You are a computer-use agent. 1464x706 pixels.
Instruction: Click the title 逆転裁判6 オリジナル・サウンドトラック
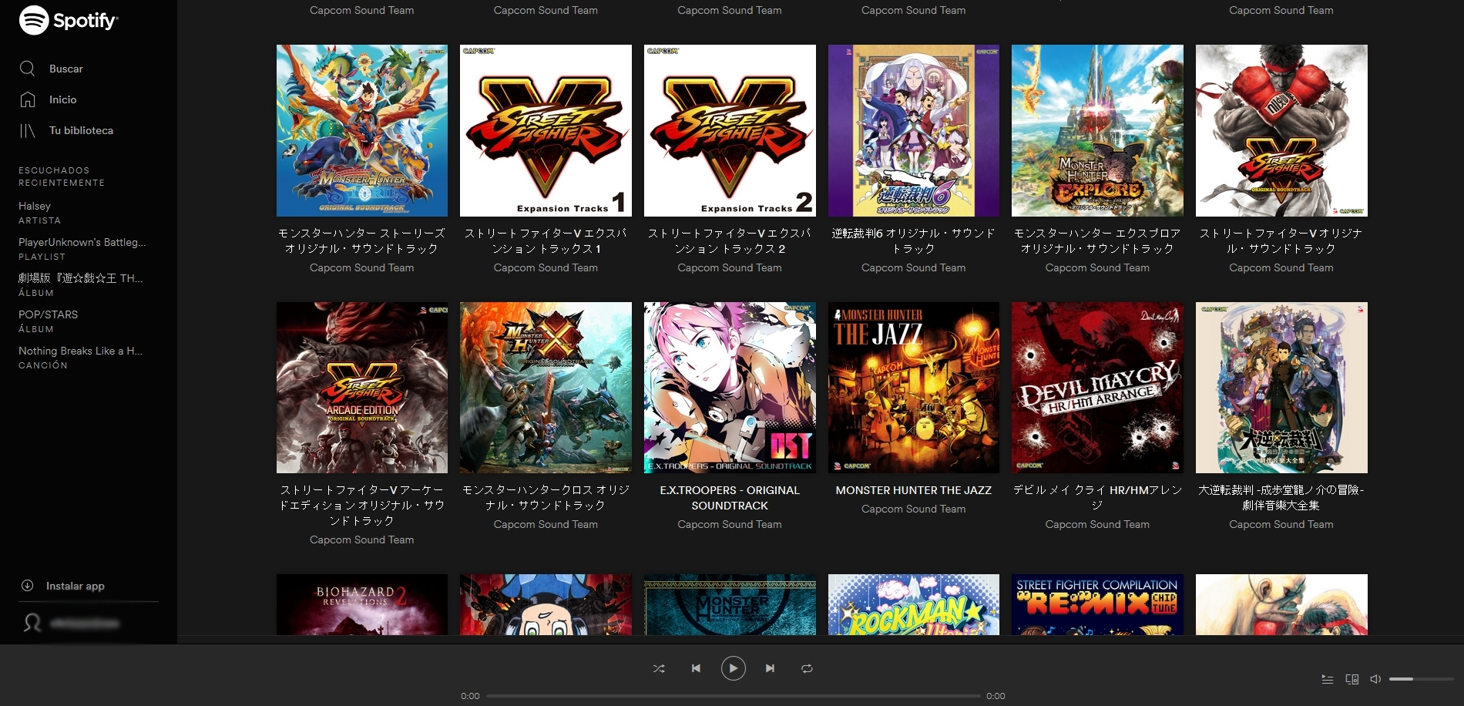(x=914, y=240)
